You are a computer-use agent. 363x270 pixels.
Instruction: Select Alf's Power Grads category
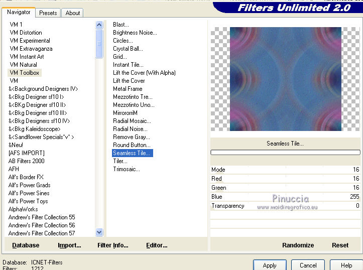point(30,185)
